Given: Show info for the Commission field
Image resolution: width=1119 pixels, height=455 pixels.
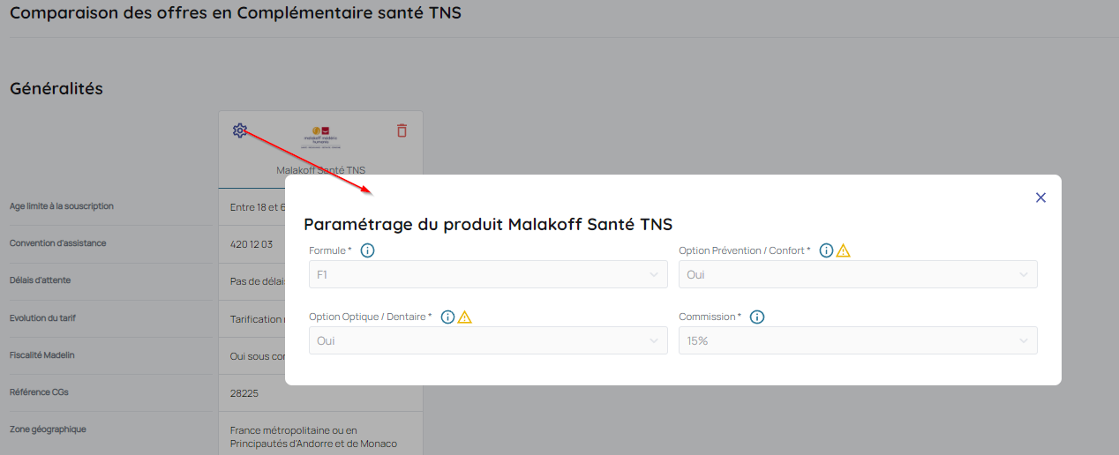Looking at the screenshot, I should (x=757, y=317).
